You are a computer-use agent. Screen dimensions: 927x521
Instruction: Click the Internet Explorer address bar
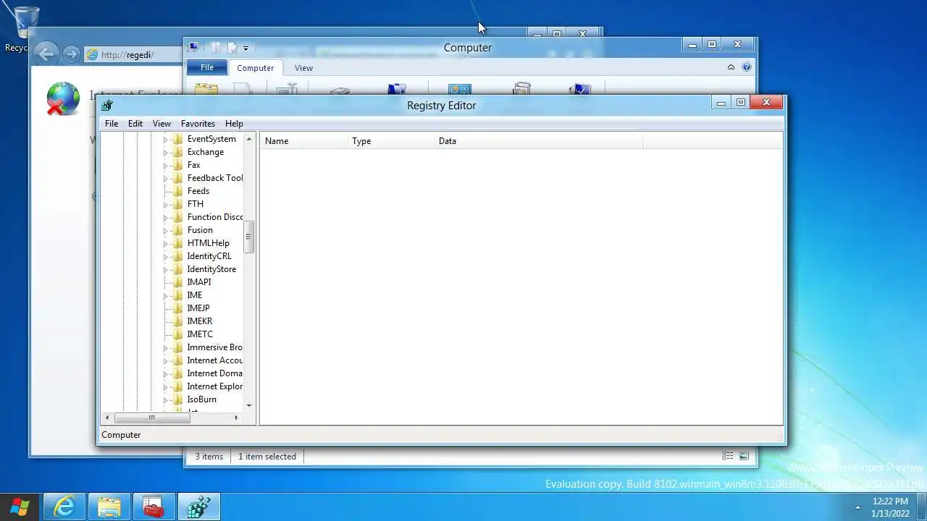click(134, 55)
